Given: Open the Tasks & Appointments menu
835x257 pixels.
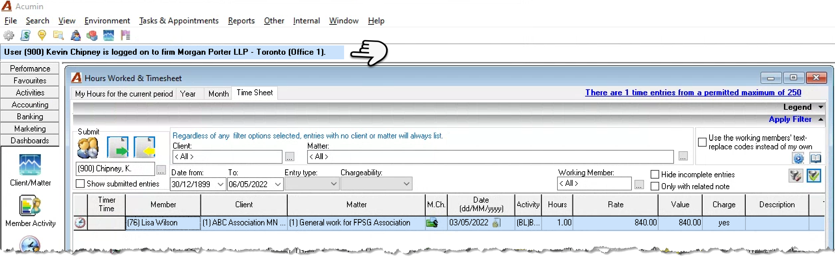Looking at the screenshot, I should pos(179,21).
